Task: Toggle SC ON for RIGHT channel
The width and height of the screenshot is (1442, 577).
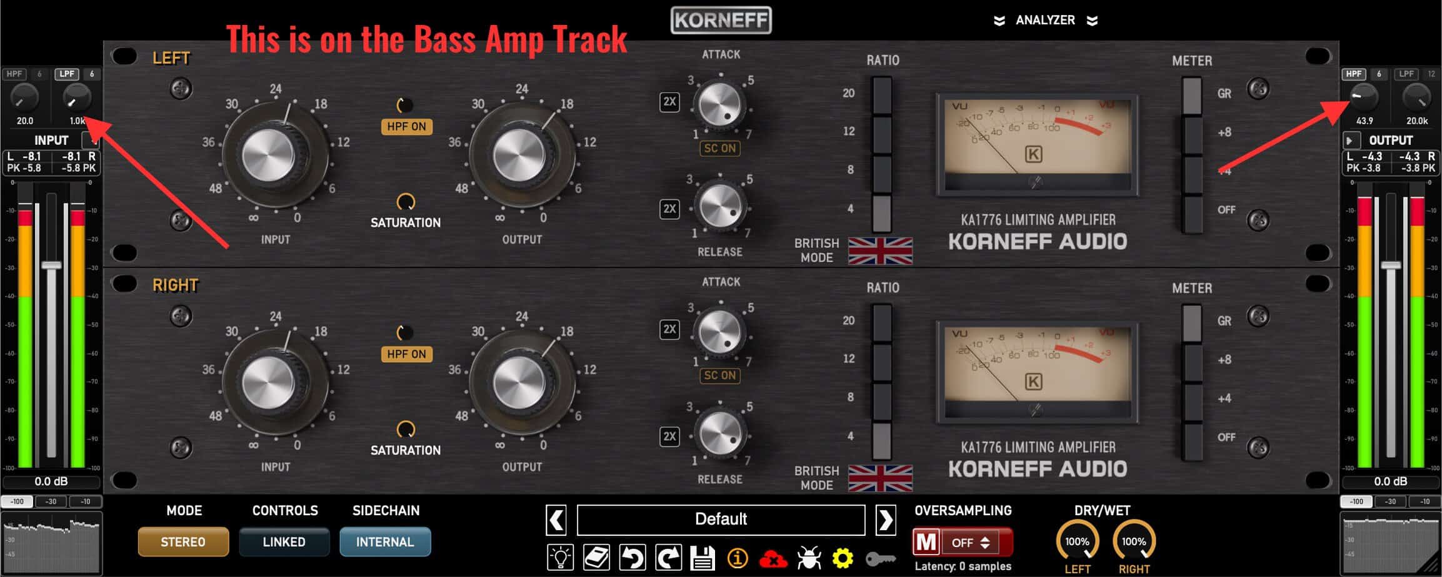Action: pos(719,375)
